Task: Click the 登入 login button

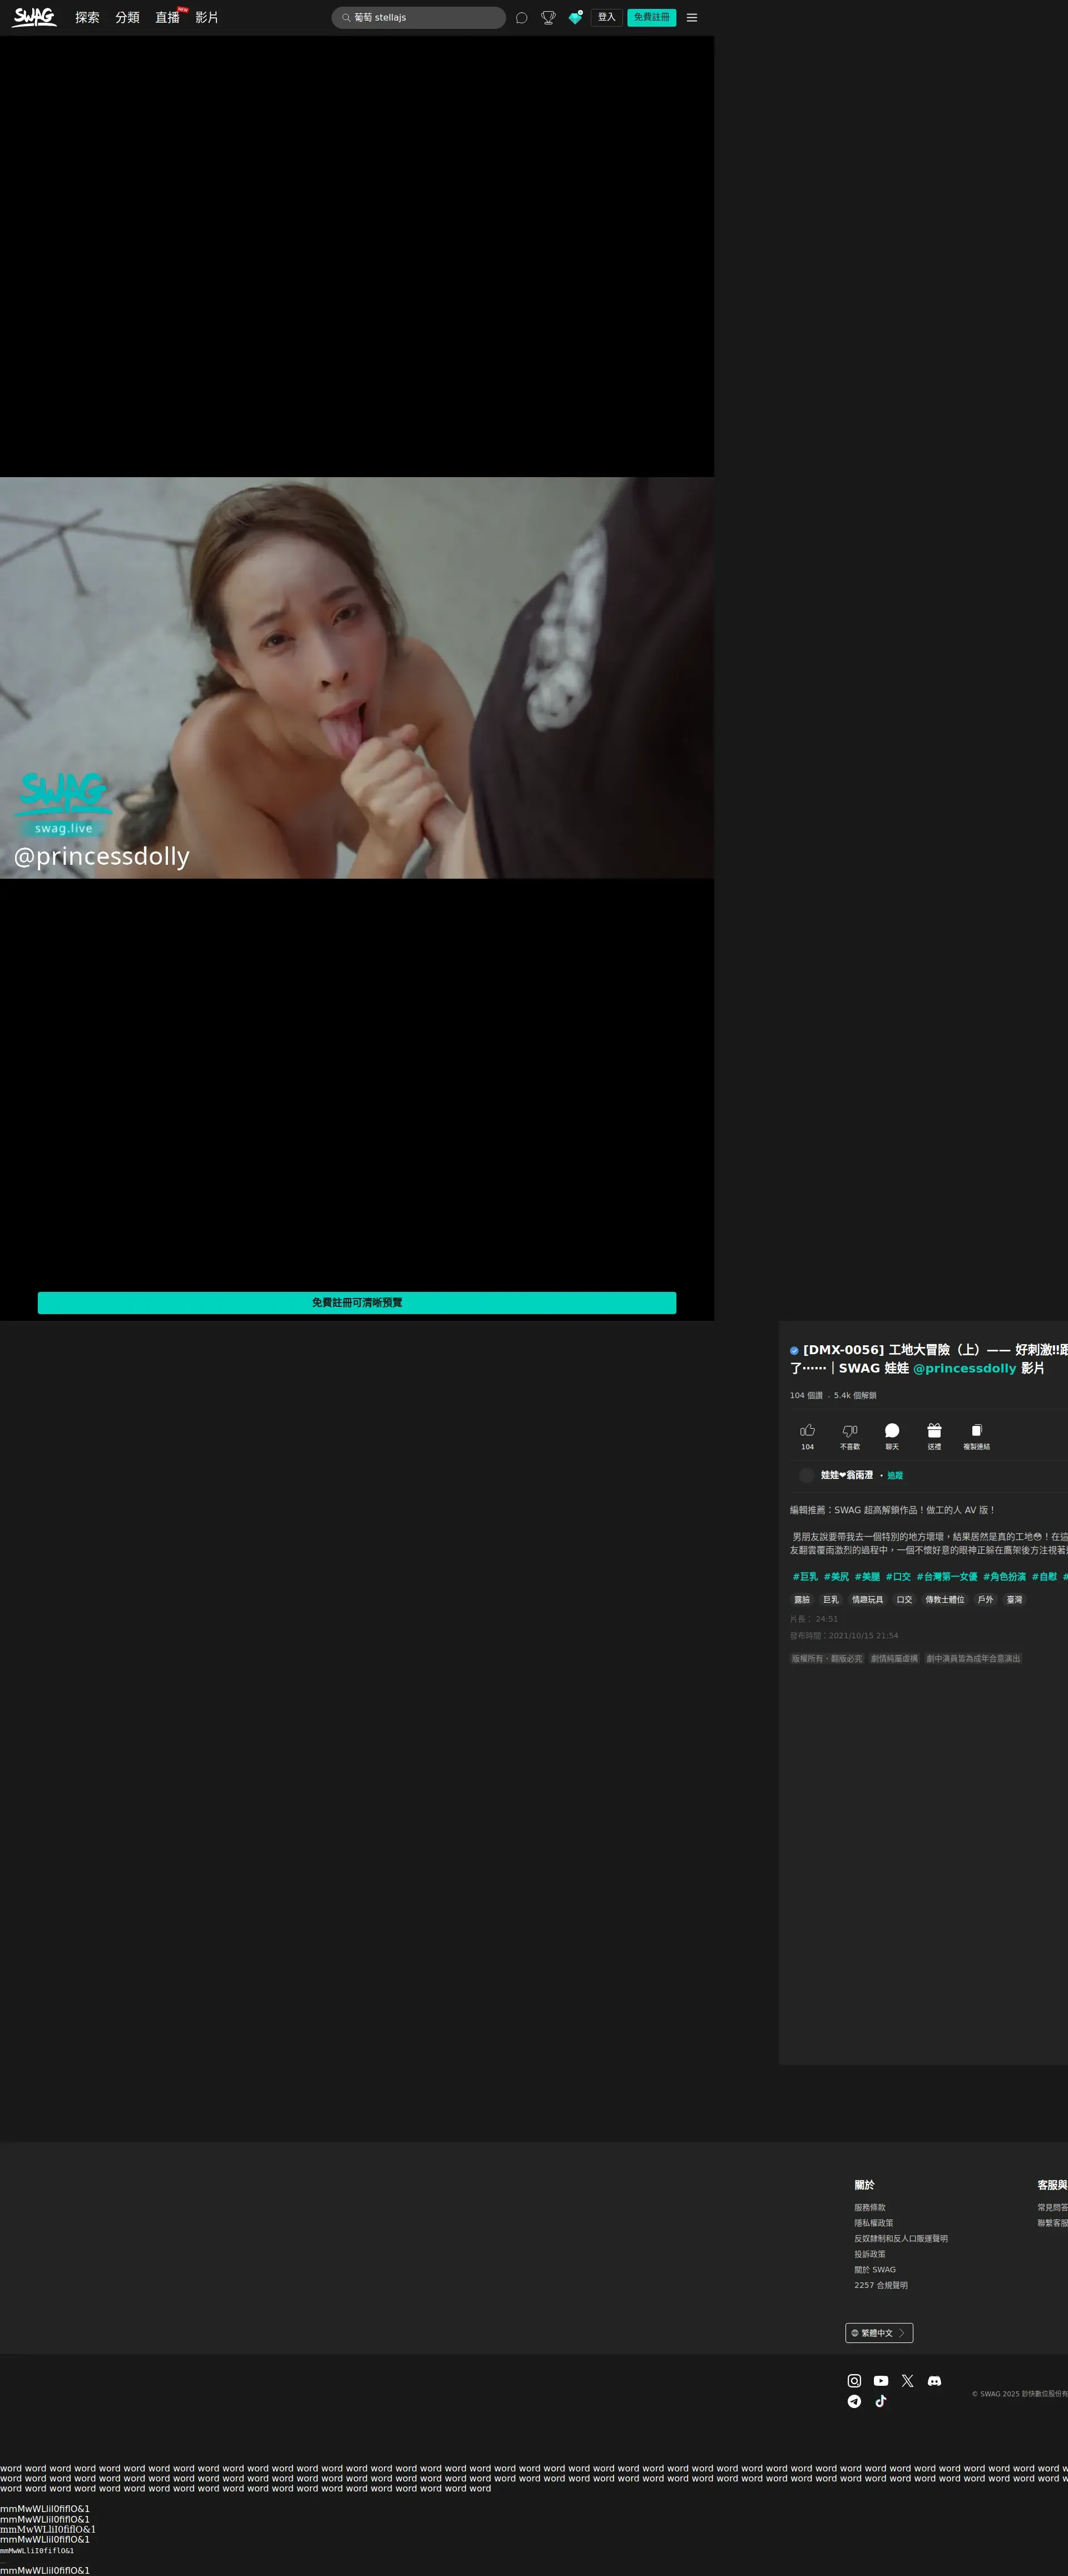Action: [606, 18]
